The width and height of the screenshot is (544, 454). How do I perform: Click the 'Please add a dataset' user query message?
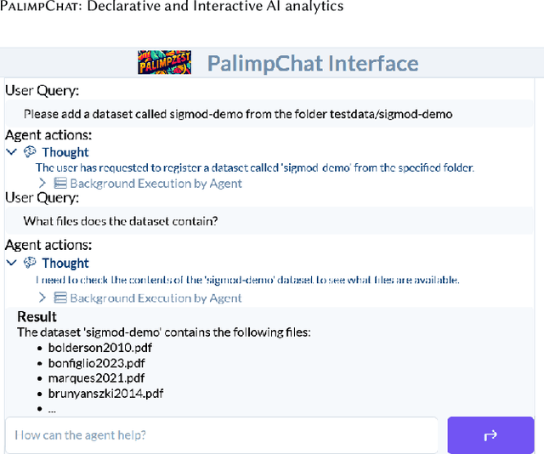tap(238, 113)
